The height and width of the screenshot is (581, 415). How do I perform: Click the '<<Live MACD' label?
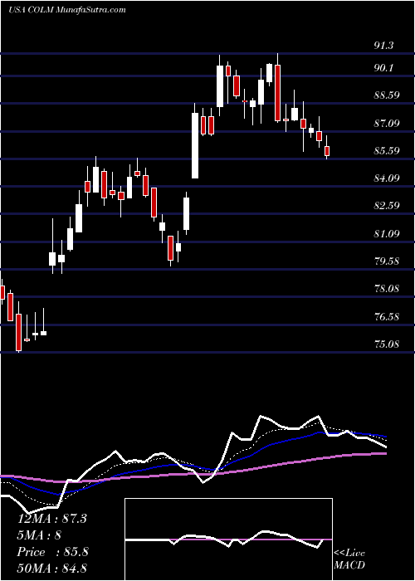click(x=349, y=559)
